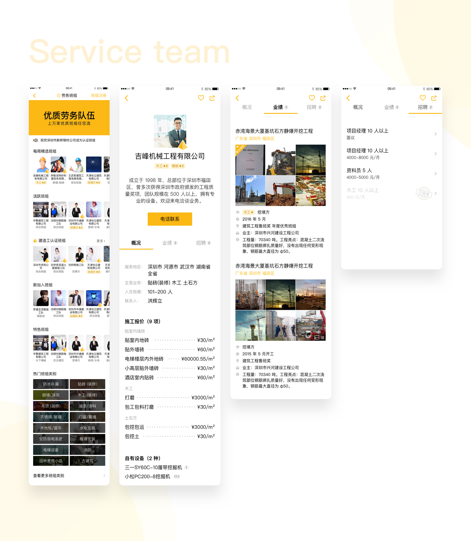Switch to 招聘 tab below 电话联系 button
Image resolution: width=471 pixels, height=541 pixels.
click(x=203, y=243)
